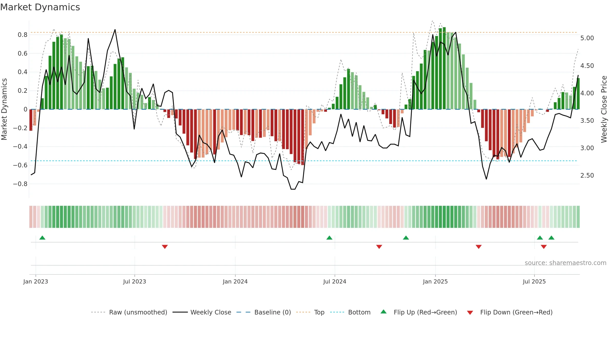615x346 pixels.
Task: Click the source: sharemaestro.com text
Action: (566, 263)
